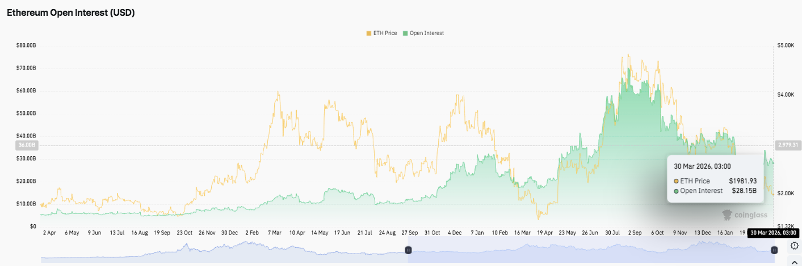Click the 30 Mar 2026 date label
The image size is (802, 266).
[773, 233]
